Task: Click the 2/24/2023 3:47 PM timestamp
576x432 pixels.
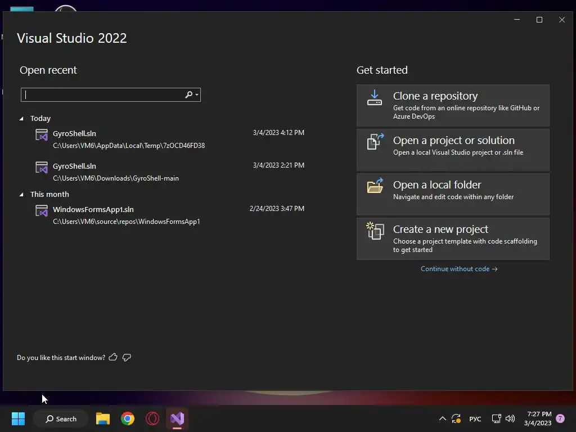Action: click(277, 209)
